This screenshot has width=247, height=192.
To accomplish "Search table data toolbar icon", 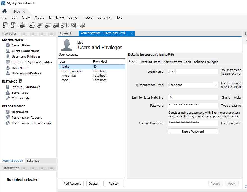I will [x=73, y=25].
